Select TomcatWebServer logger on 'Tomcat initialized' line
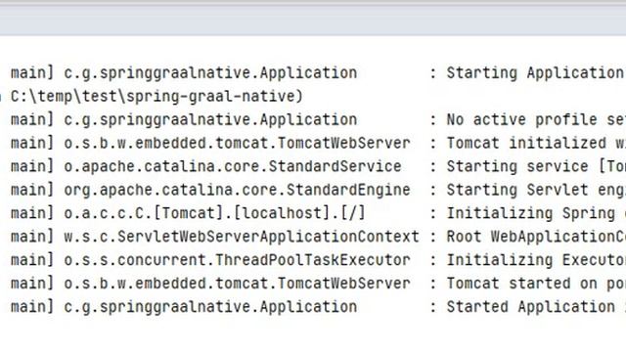Viewport: 626px width, 352px height. point(237,144)
